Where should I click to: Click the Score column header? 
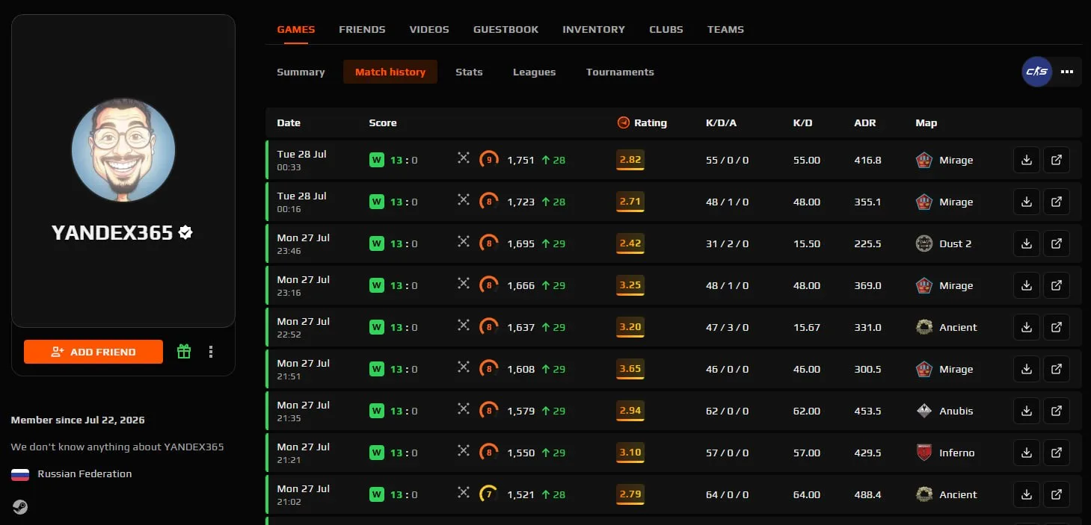pos(383,122)
